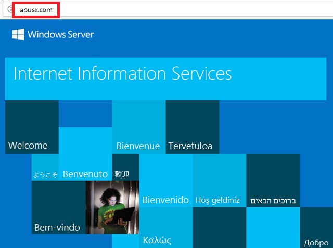333x248 pixels.
Task: Click the photo of woman with laptop
Action: tap(112, 207)
